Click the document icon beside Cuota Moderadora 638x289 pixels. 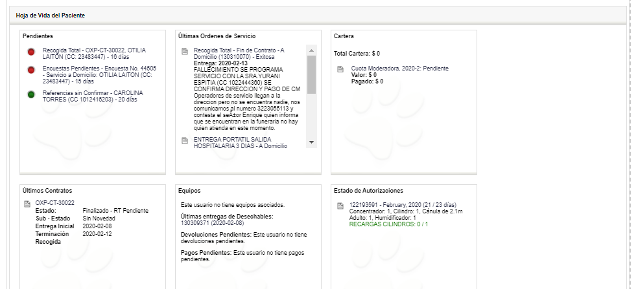point(340,69)
